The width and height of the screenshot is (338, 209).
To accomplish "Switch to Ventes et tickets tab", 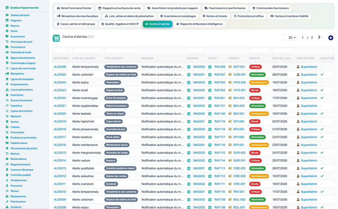I will pyautogui.click(x=215, y=16).
